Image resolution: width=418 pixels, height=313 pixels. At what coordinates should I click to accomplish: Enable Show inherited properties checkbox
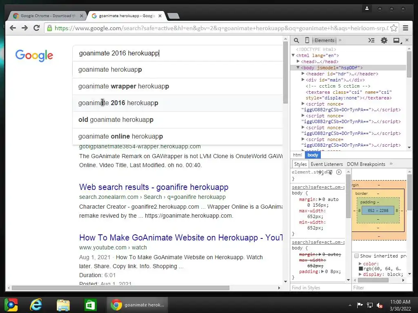pos(356,256)
